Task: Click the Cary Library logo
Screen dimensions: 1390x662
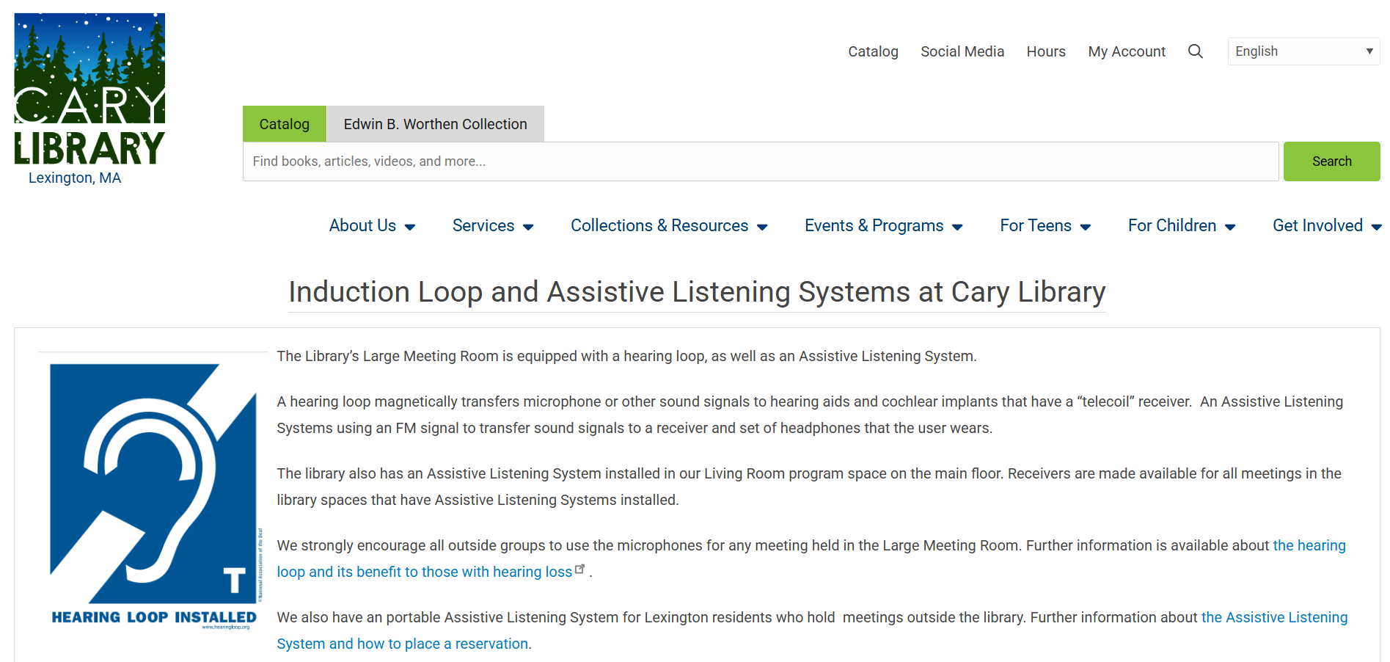Action: (89, 91)
